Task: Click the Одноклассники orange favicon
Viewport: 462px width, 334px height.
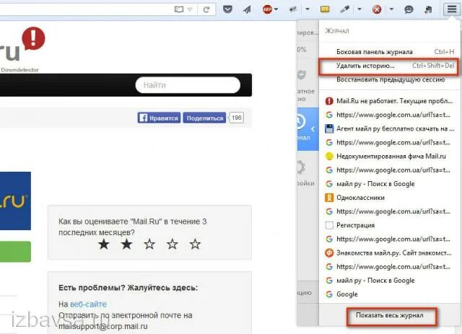Action: (329, 198)
